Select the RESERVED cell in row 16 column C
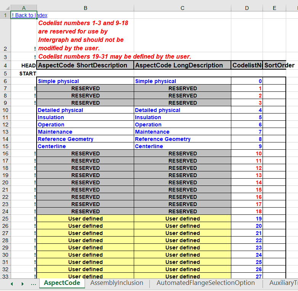 click(183, 153)
